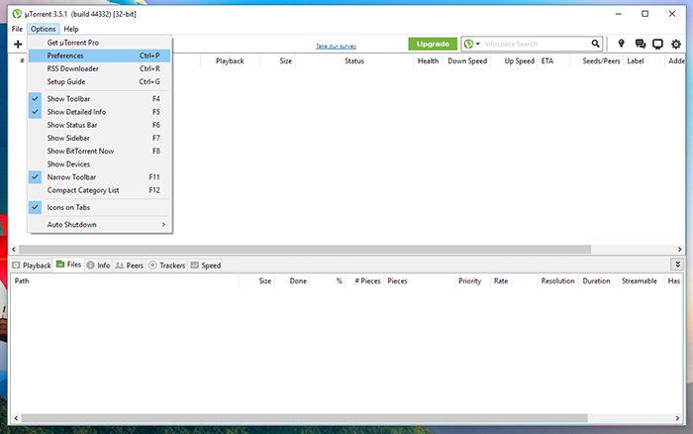
Task: Open the chat bubbles icon in toolbar
Action: (x=640, y=44)
